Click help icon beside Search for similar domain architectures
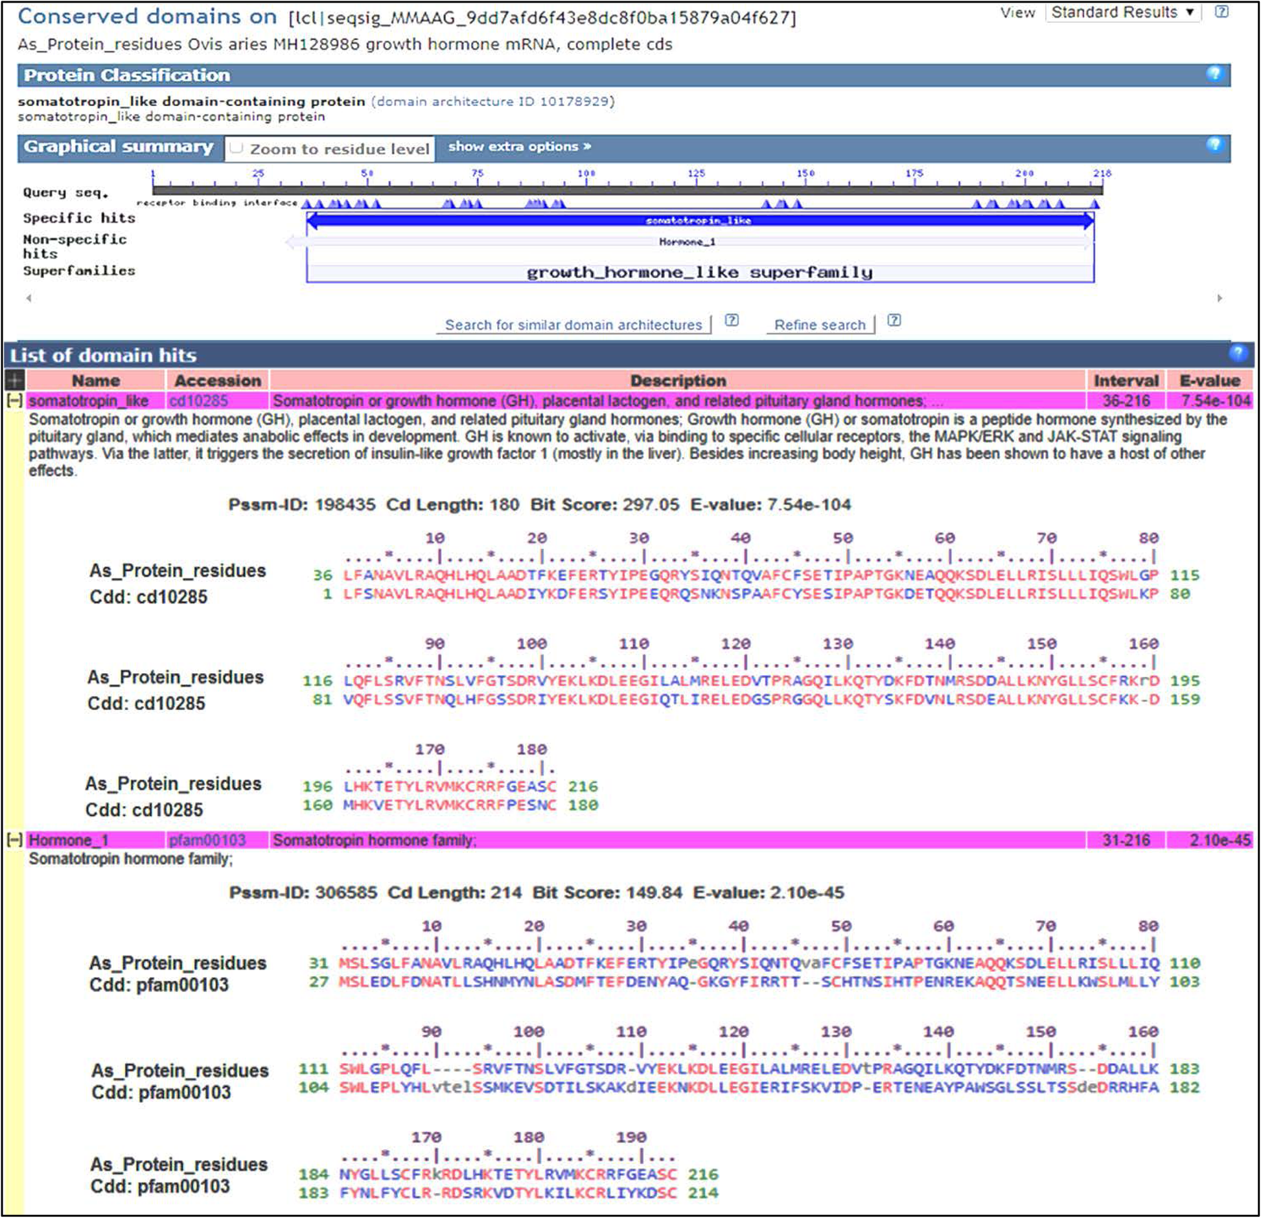Screen dimensions: 1261x1218 point(731,320)
